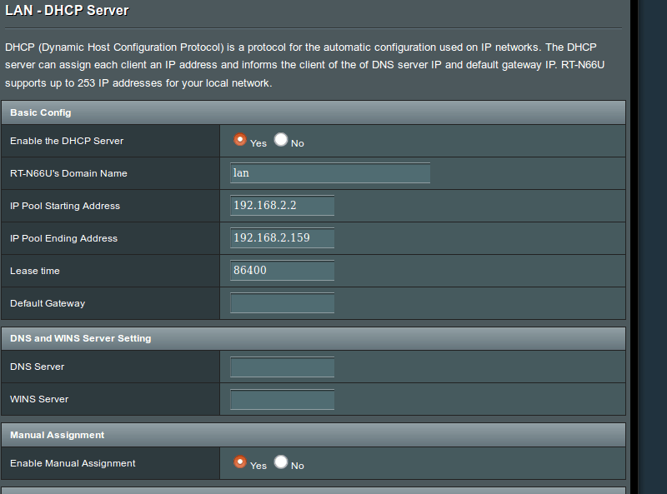Click the WINS Server input field
The width and height of the screenshot is (667, 494).
coord(282,399)
